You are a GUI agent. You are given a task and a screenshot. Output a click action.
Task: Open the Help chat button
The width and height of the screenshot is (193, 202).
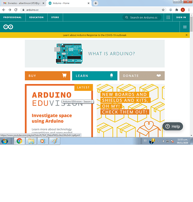point(173,126)
